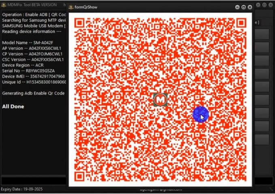
Task: Select the Device IMEI log line
Action: click(34, 76)
